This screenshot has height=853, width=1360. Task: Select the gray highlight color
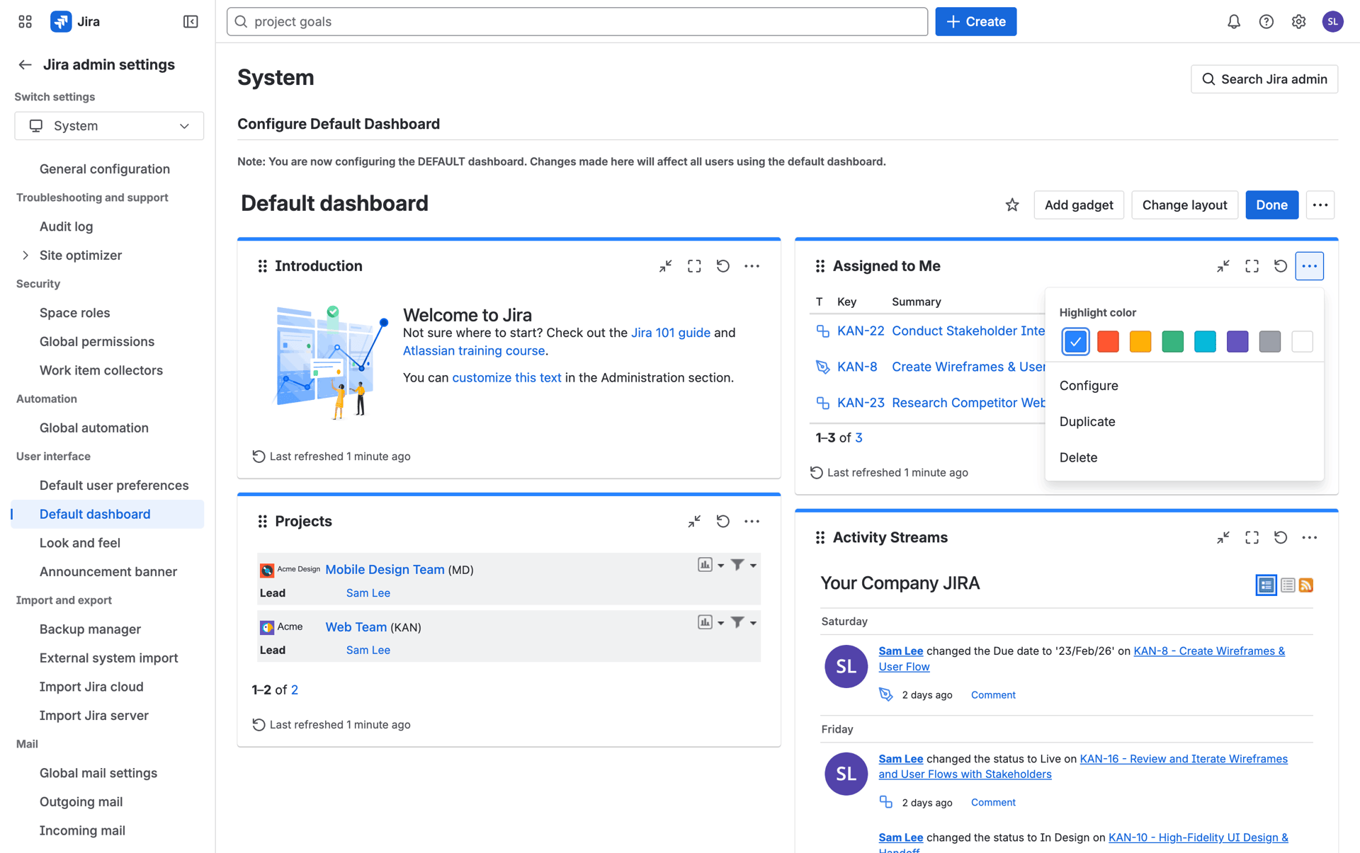point(1270,342)
